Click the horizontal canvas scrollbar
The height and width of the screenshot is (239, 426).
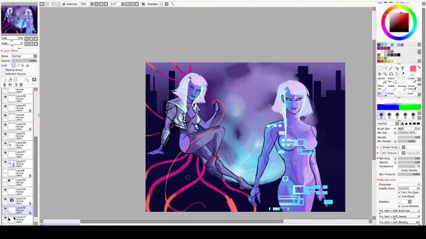click(182, 221)
